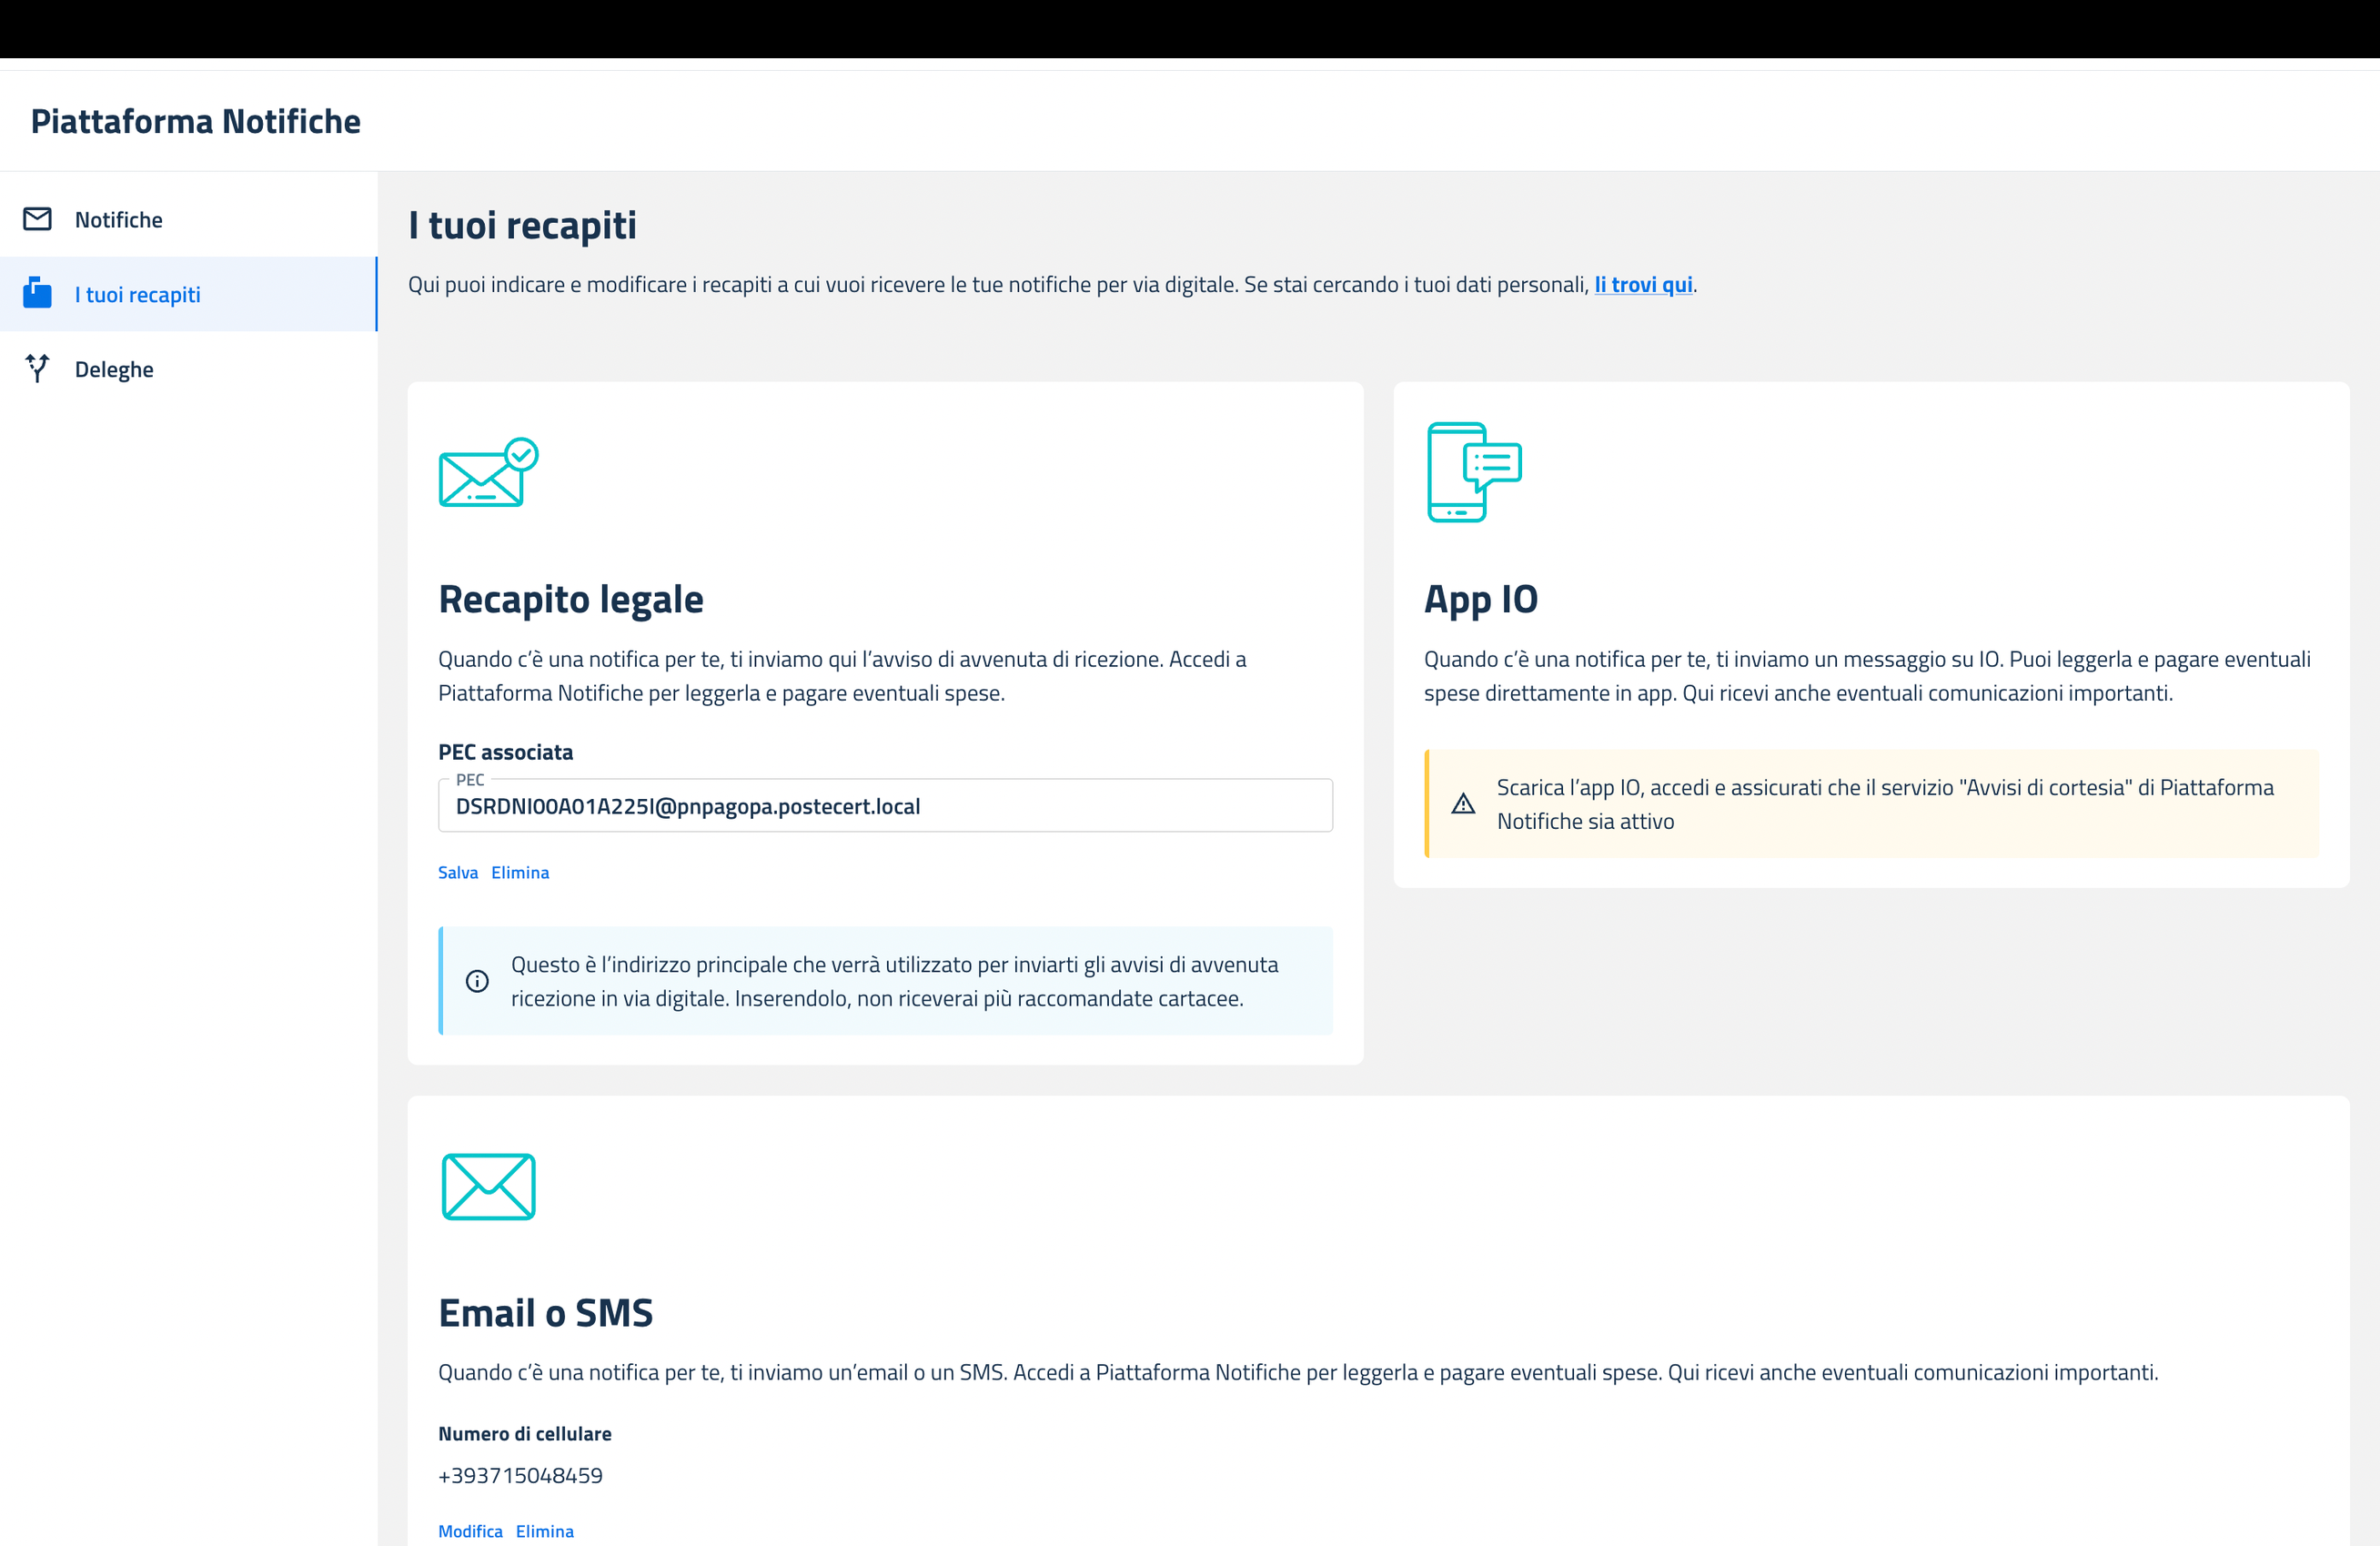The image size is (2380, 1546).
Task: Click the I tuoi recapiti mailbox icon
Action: click(x=37, y=294)
